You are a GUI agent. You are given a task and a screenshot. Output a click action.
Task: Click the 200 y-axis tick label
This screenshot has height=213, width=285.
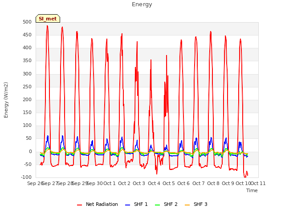[x=27, y=99]
